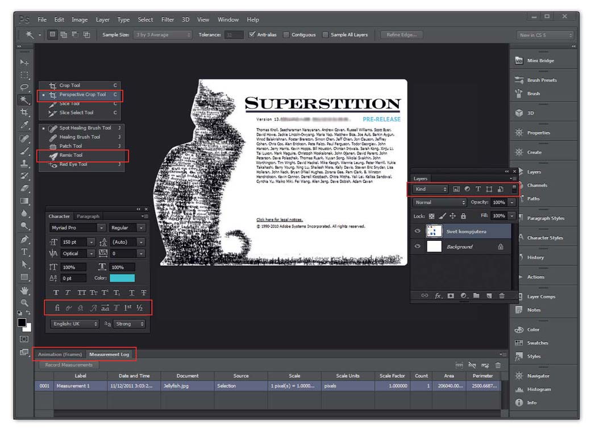
Task: Click the 'Click here for legal notices' link
Action: coord(279,219)
